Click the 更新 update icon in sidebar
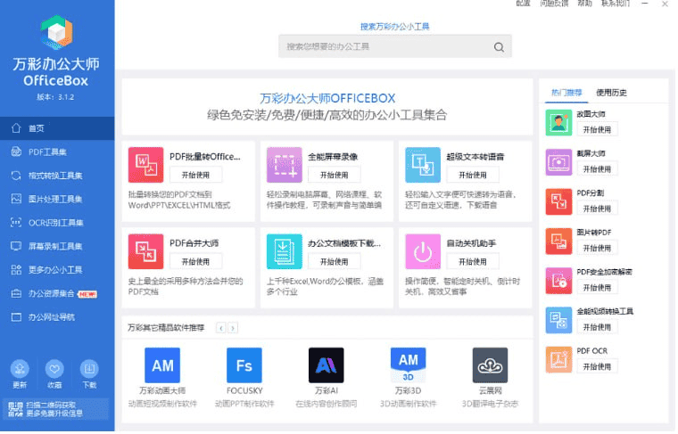Screen dimensions: 678x434 20,370
